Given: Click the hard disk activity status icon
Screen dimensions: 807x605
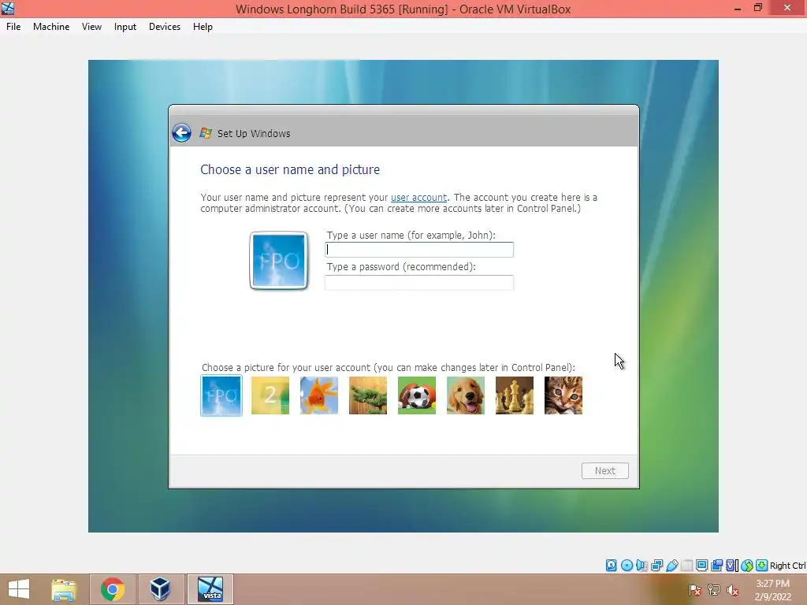Looking at the screenshot, I should 611,566.
